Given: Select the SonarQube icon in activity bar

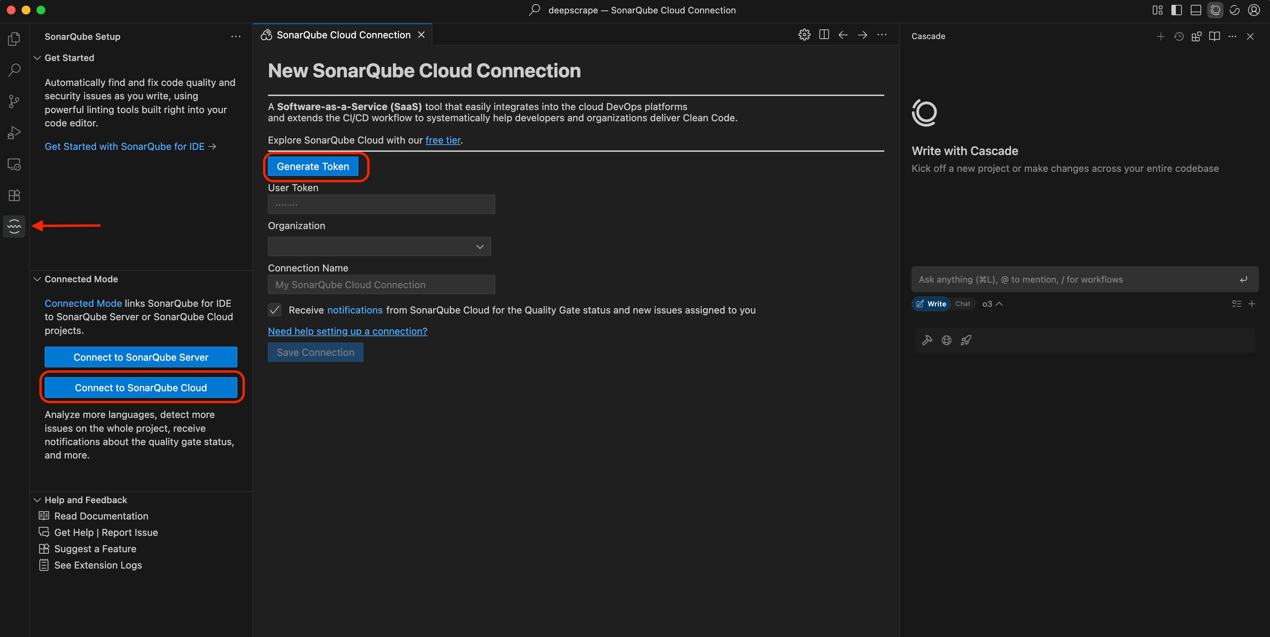Looking at the screenshot, I should pyautogui.click(x=14, y=226).
